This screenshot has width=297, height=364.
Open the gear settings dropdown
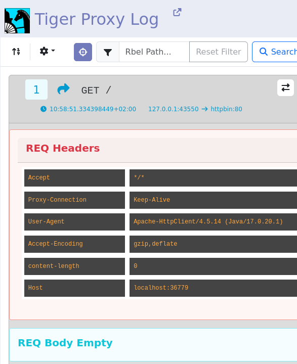pos(47,51)
